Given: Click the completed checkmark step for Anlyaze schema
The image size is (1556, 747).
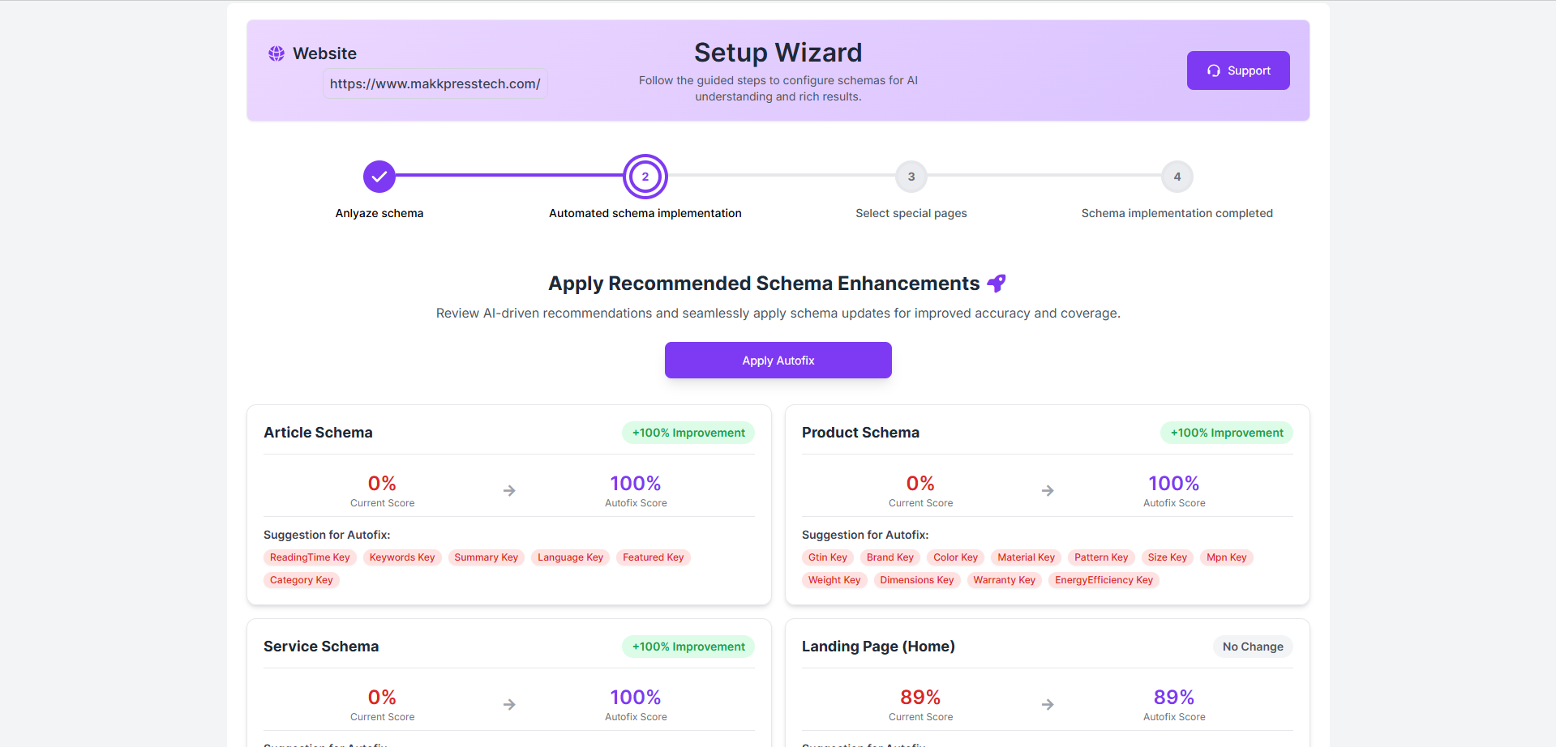Looking at the screenshot, I should click(x=379, y=177).
